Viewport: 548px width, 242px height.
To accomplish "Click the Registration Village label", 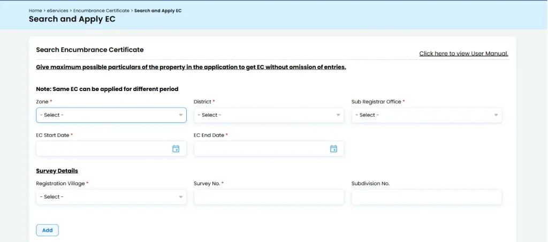I will point(60,184).
